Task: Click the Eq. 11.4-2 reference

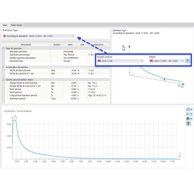Action: coord(93,86)
